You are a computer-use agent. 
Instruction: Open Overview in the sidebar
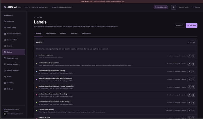(x=13, y=21)
